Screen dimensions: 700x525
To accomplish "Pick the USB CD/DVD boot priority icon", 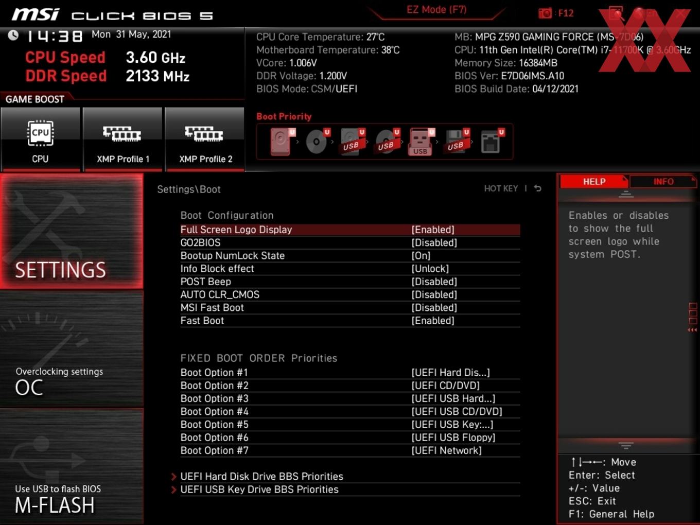I will coord(388,142).
